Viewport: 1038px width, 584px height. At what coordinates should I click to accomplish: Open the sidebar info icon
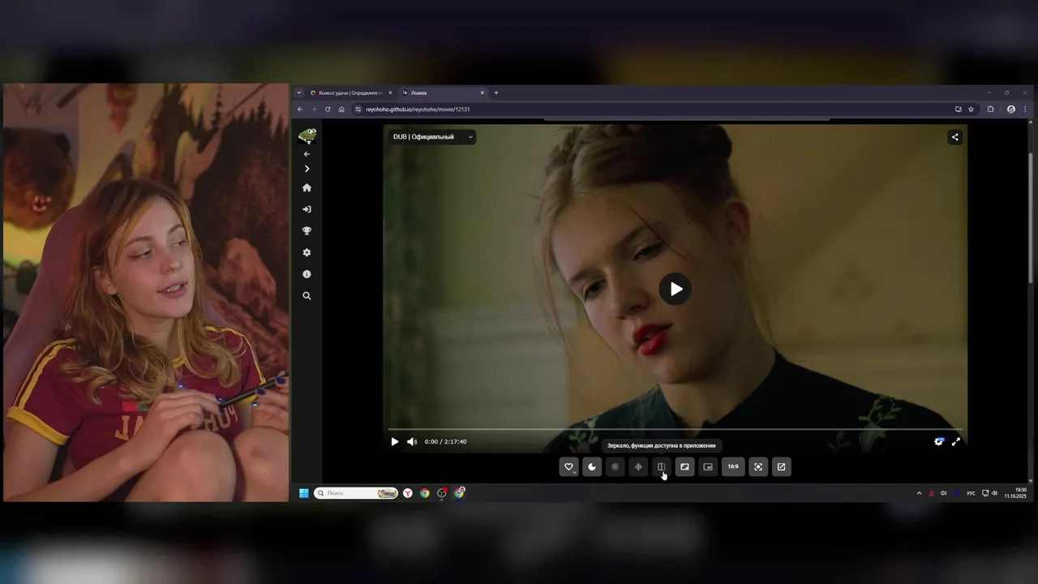pyautogui.click(x=307, y=274)
